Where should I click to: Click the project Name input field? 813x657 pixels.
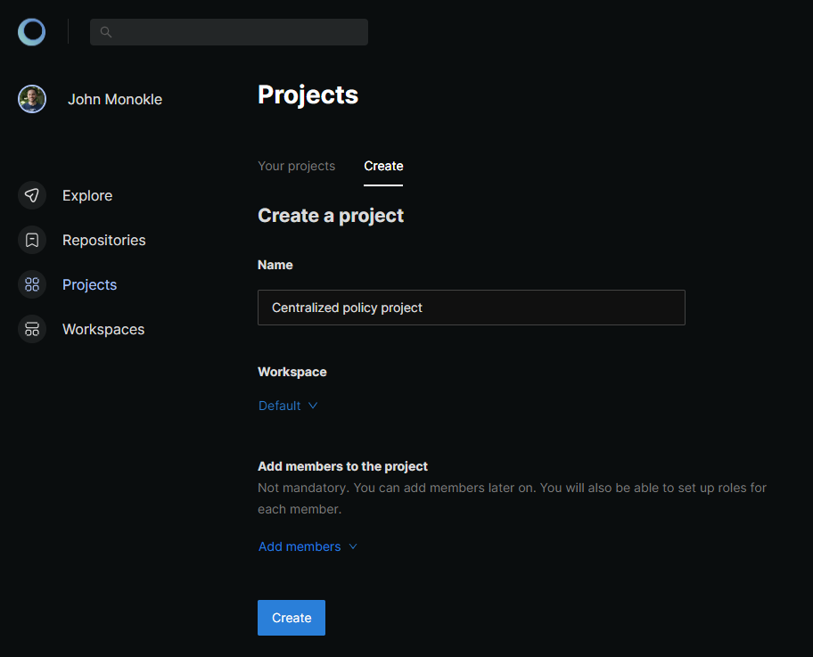(x=472, y=308)
